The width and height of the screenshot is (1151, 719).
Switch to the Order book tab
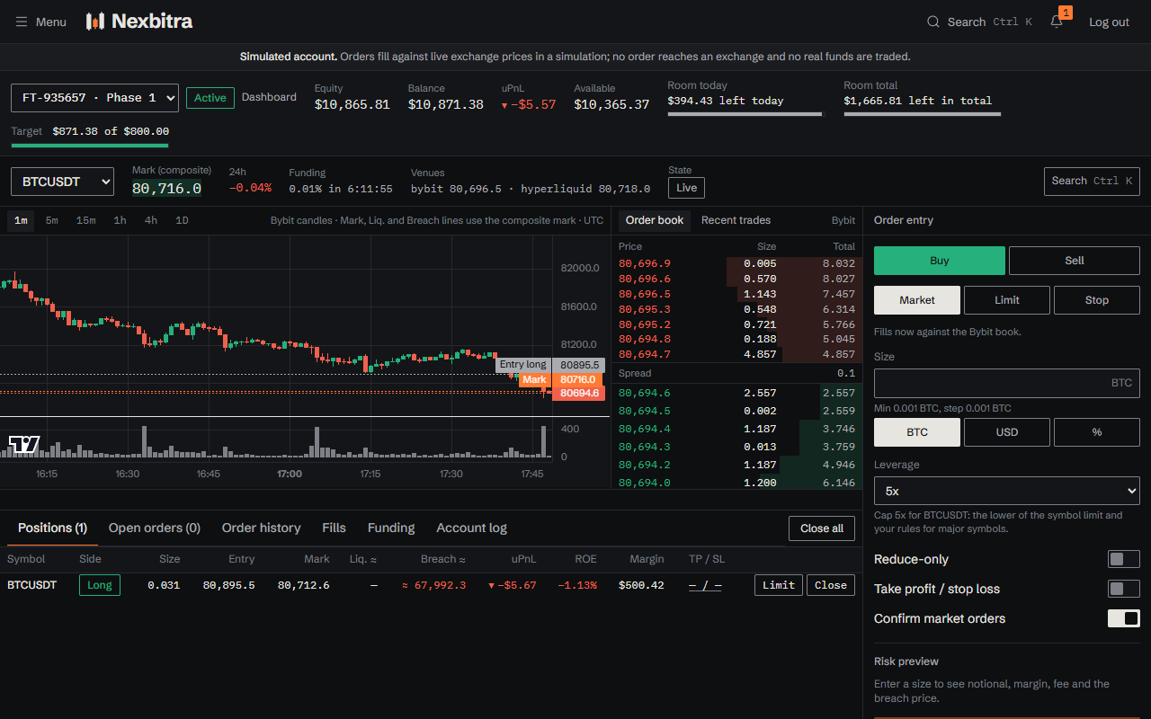click(655, 220)
